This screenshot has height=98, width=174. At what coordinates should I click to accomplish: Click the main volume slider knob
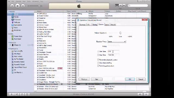click(39, 6)
